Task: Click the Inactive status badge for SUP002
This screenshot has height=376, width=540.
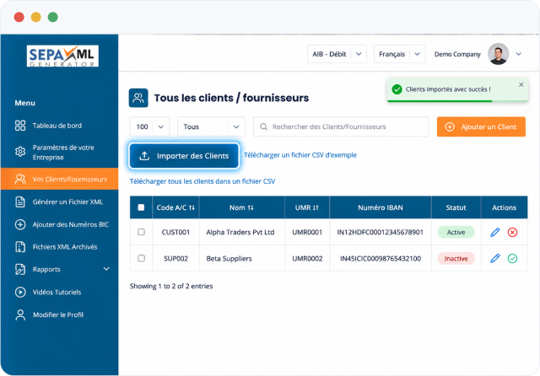Action: 456,258
